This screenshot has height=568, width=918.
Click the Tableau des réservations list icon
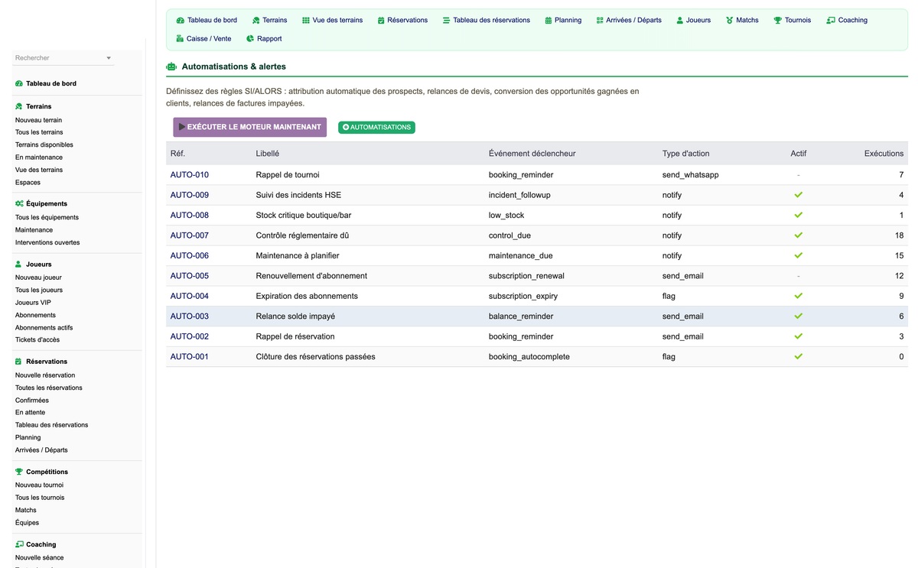click(446, 21)
